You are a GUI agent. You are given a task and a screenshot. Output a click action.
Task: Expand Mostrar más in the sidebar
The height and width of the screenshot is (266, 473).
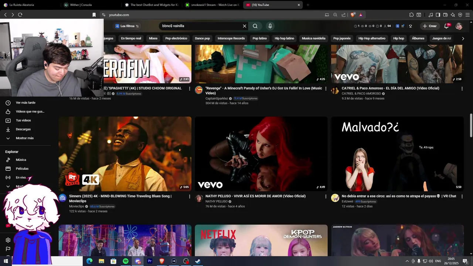(25, 138)
